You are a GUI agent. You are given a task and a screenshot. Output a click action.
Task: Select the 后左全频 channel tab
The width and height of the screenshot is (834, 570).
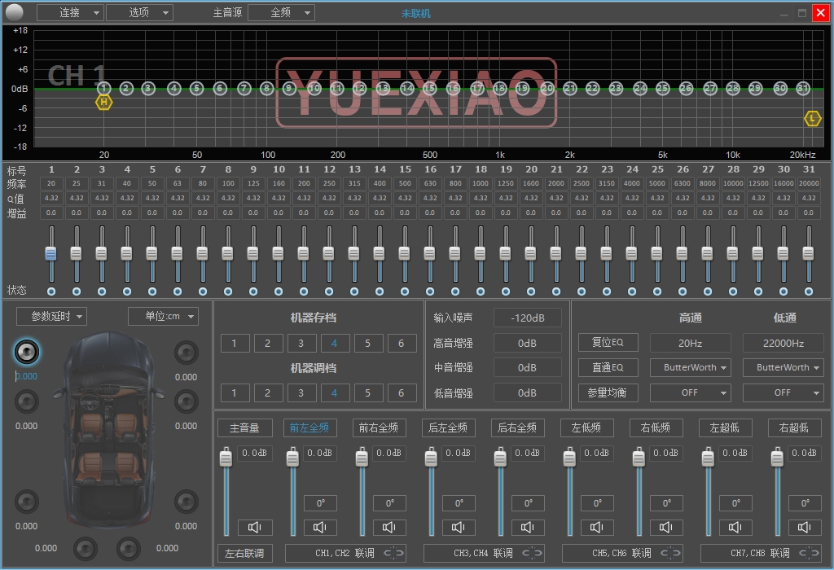447,427
